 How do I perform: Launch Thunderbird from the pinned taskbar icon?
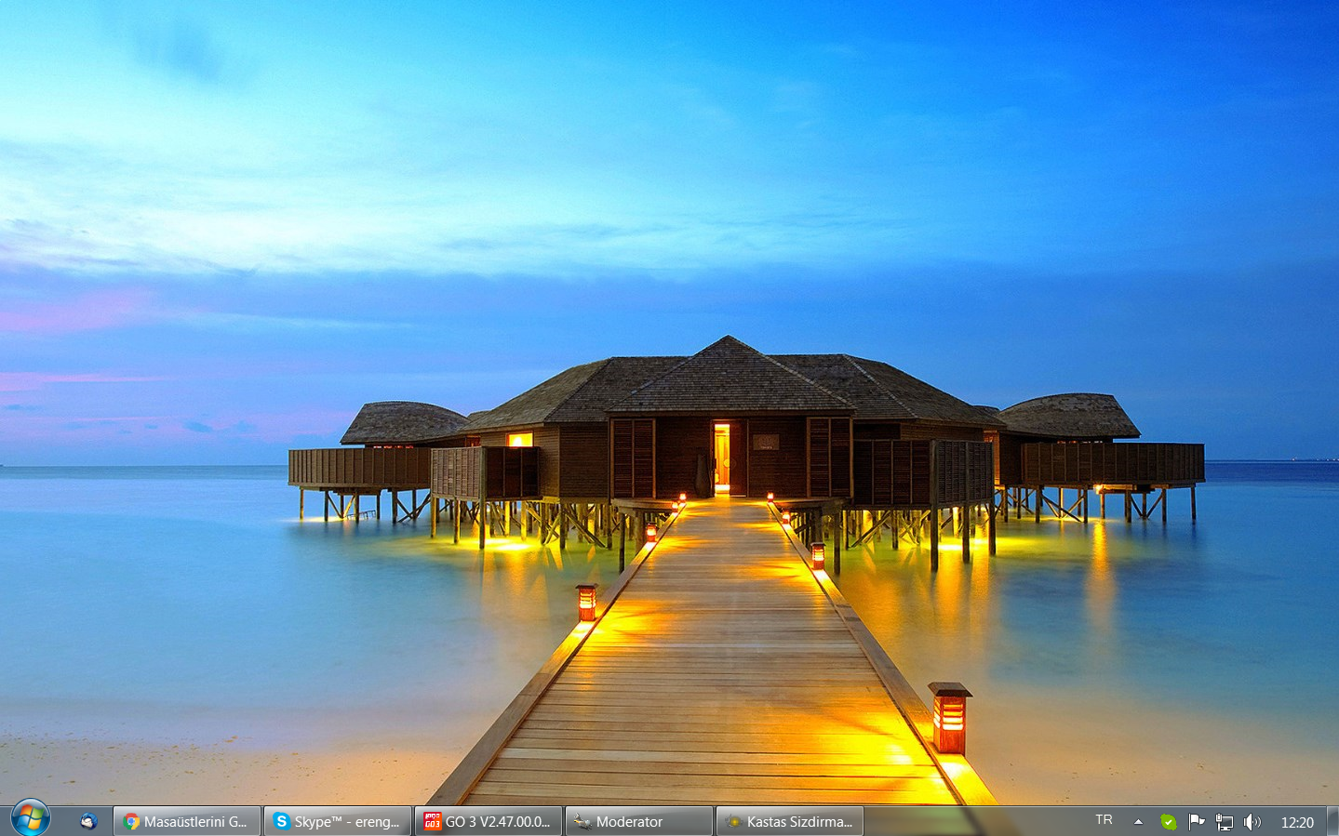[88, 821]
